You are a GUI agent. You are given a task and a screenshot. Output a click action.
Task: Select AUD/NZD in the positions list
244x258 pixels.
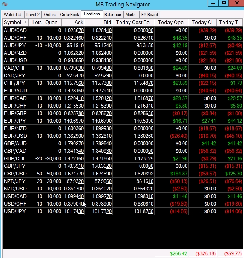click(15, 53)
